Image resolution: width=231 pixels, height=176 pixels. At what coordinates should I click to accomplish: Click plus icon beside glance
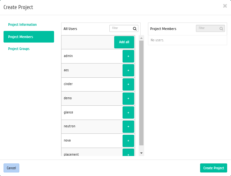coord(128,112)
